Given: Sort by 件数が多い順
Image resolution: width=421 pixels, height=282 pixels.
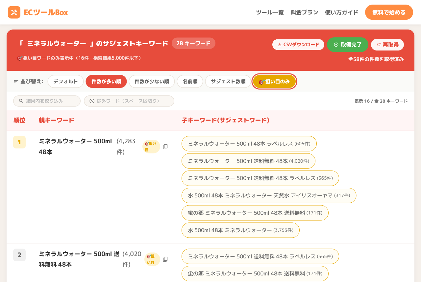Looking at the screenshot, I should [106, 82].
